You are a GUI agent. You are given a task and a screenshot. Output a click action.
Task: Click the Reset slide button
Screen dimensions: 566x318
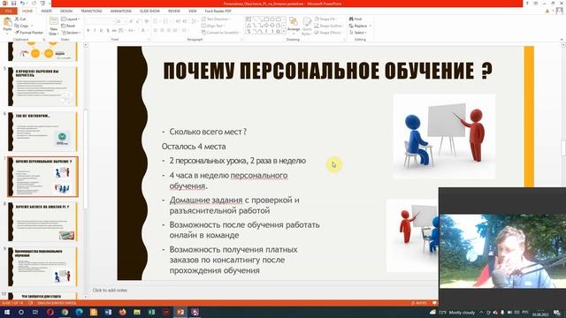click(x=68, y=26)
